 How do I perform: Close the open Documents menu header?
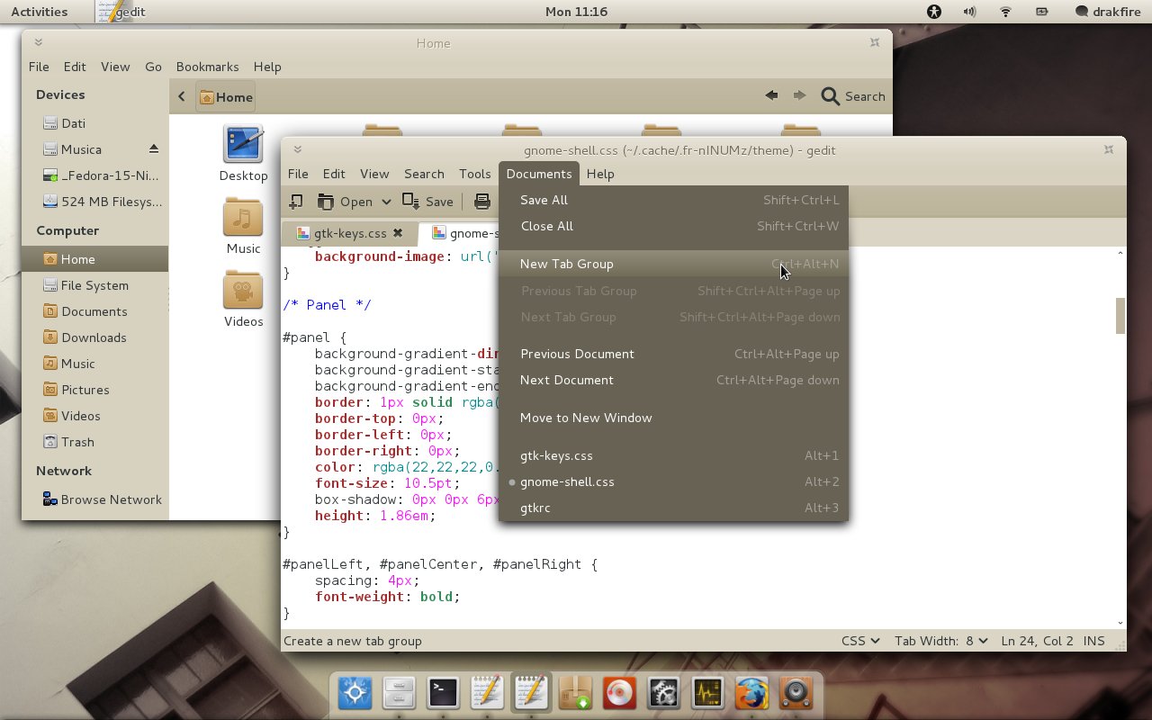539,174
